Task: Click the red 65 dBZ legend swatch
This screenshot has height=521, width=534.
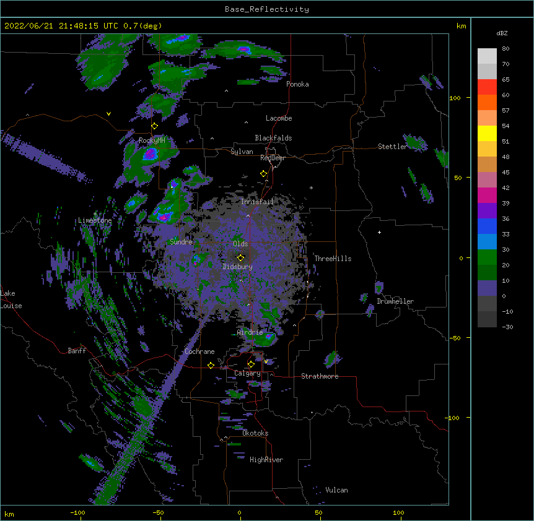Action: coord(487,87)
